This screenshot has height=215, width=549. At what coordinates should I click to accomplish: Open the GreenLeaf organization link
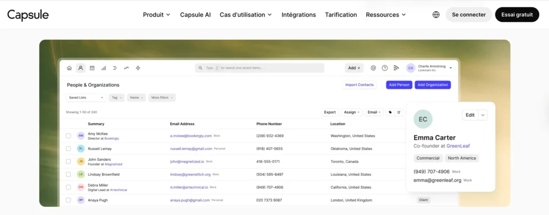tap(458, 146)
